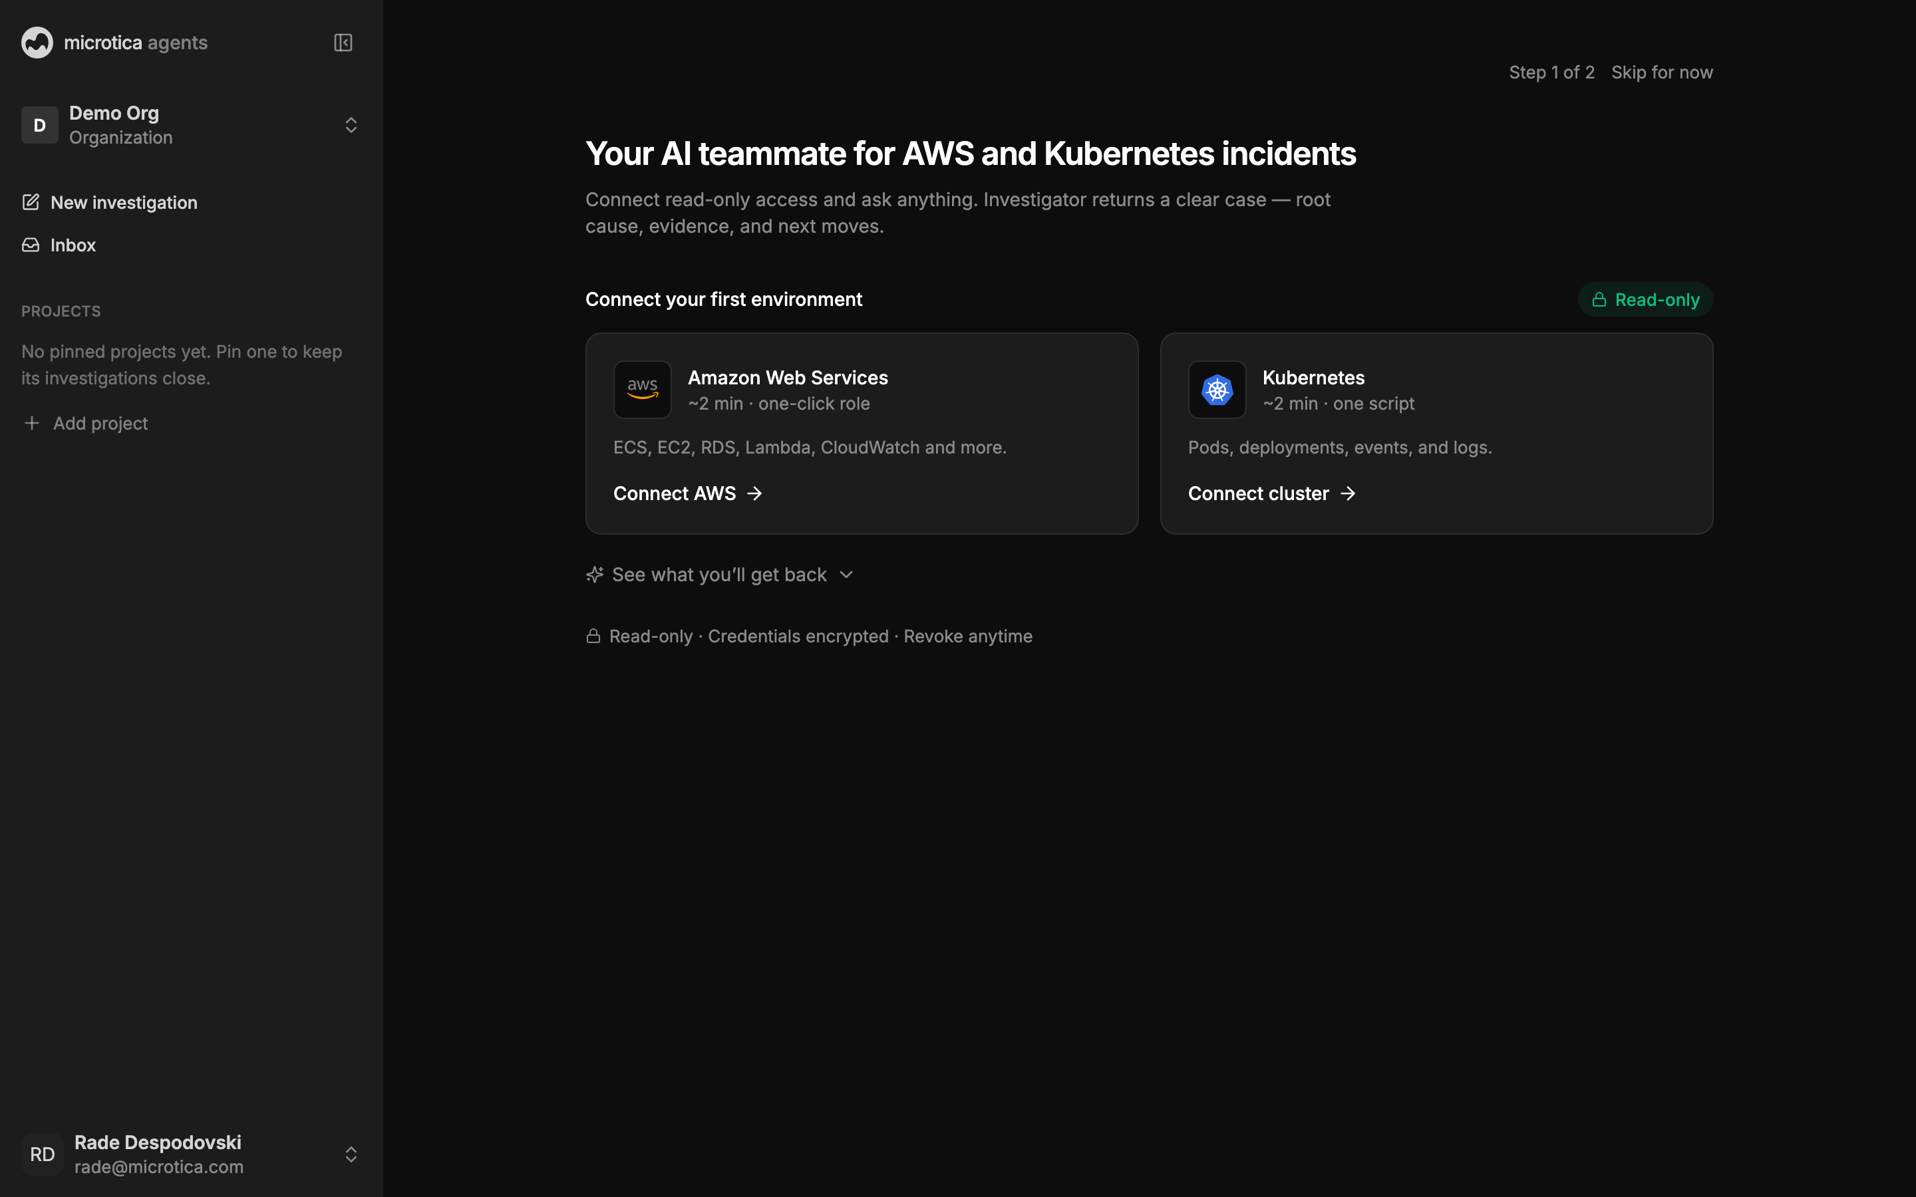Click the AWS logo icon
1916x1197 pixels.
(642, 390)
